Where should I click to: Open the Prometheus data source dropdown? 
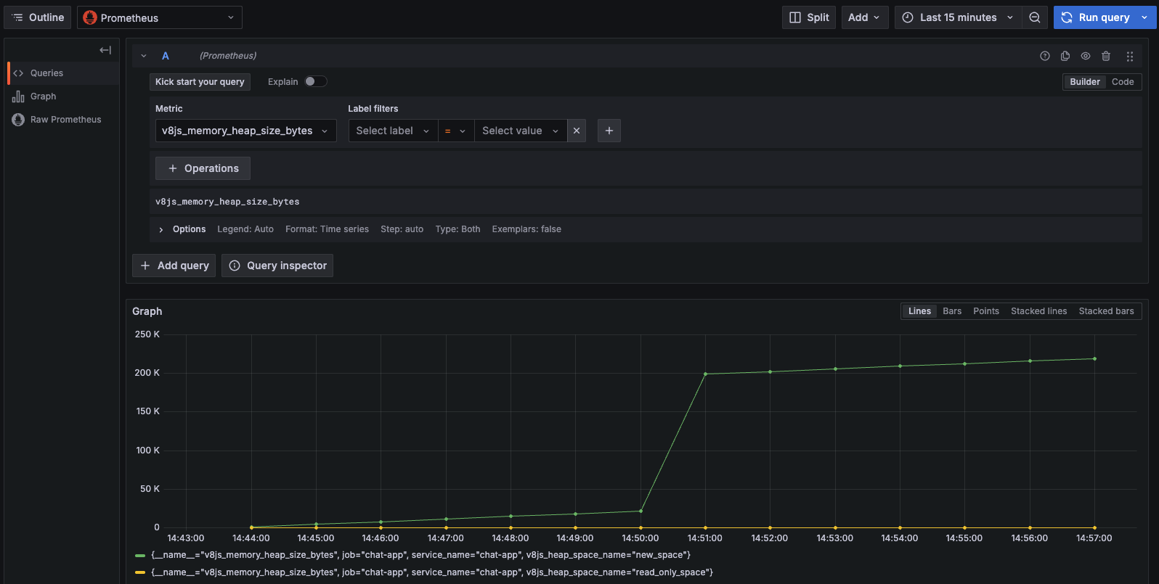160,17
